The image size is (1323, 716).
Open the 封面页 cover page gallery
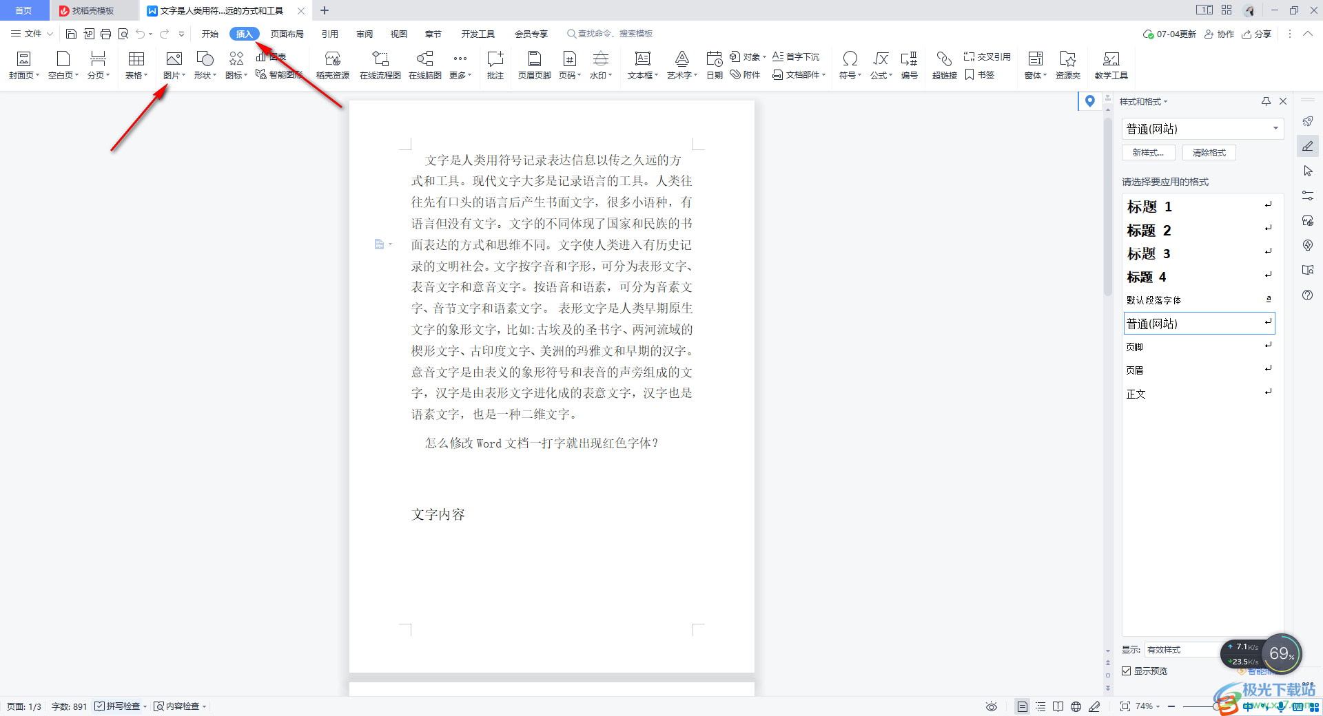point(23,66)
